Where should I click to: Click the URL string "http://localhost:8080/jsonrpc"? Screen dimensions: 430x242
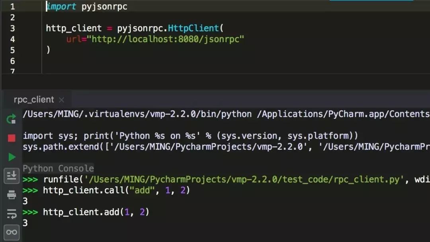165,39
